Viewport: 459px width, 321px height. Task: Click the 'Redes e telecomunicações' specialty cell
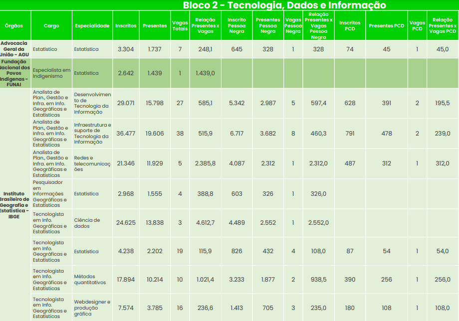[92, 163]
